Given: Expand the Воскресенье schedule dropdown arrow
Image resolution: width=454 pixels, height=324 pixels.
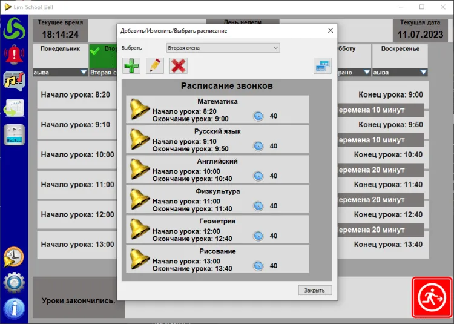Looking at the screenshot, I should click(x=423, y=73).
